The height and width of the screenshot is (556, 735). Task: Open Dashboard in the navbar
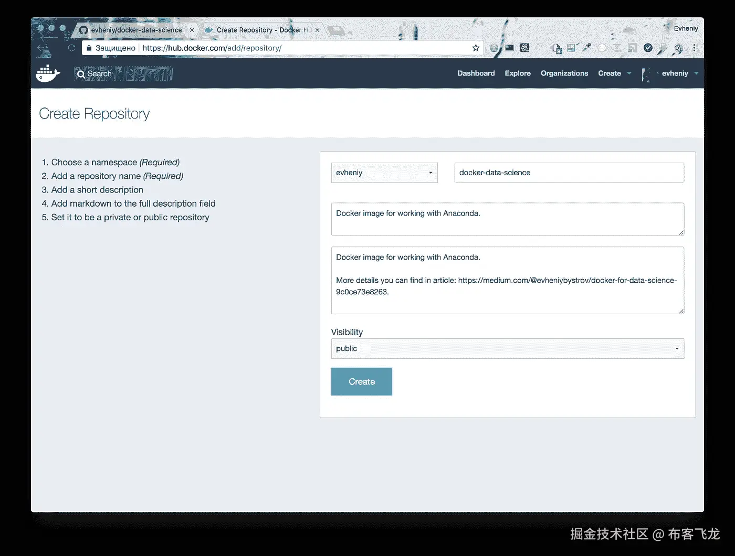tap(476, 73)
